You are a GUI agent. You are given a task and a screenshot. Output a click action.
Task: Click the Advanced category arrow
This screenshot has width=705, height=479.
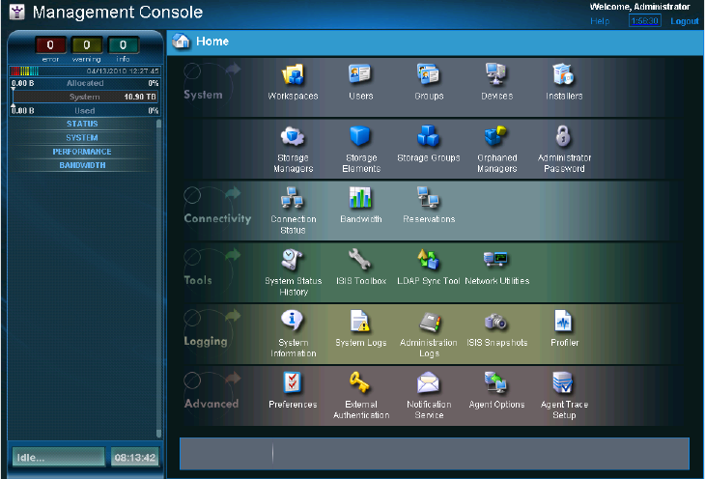233,378
